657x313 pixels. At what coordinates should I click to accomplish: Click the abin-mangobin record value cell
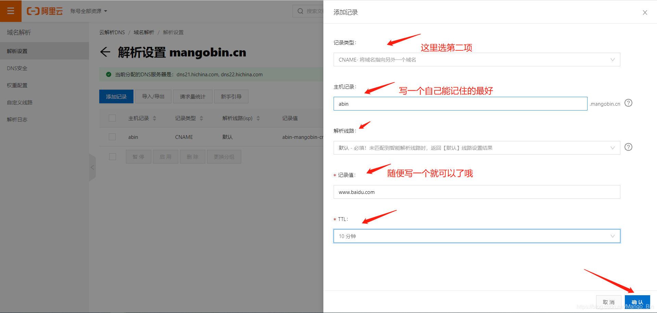click(x=302, y=137)
